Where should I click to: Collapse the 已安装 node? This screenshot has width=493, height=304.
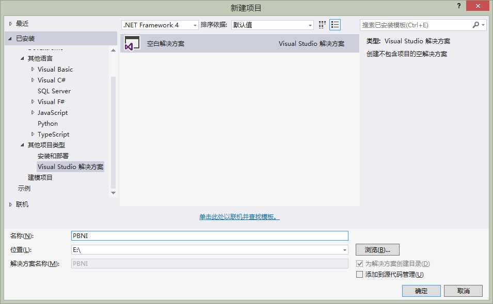click(x=10, y=39)
